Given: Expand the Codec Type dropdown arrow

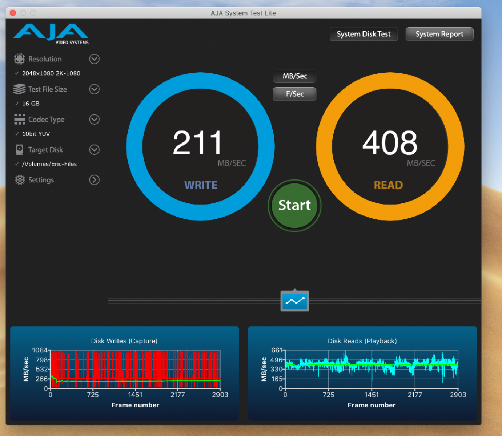Looking at the screenshot, I should point(94,119).
